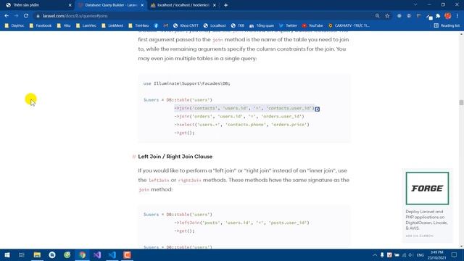The width and height of the screenshot is (464, 261).
Task: Open the green circular app on the taskbar
Action: click(x=67, y=255)
